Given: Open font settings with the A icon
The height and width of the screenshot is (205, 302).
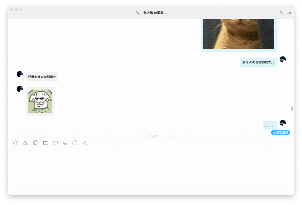Looking at the screenshot, I should point(85,143).
